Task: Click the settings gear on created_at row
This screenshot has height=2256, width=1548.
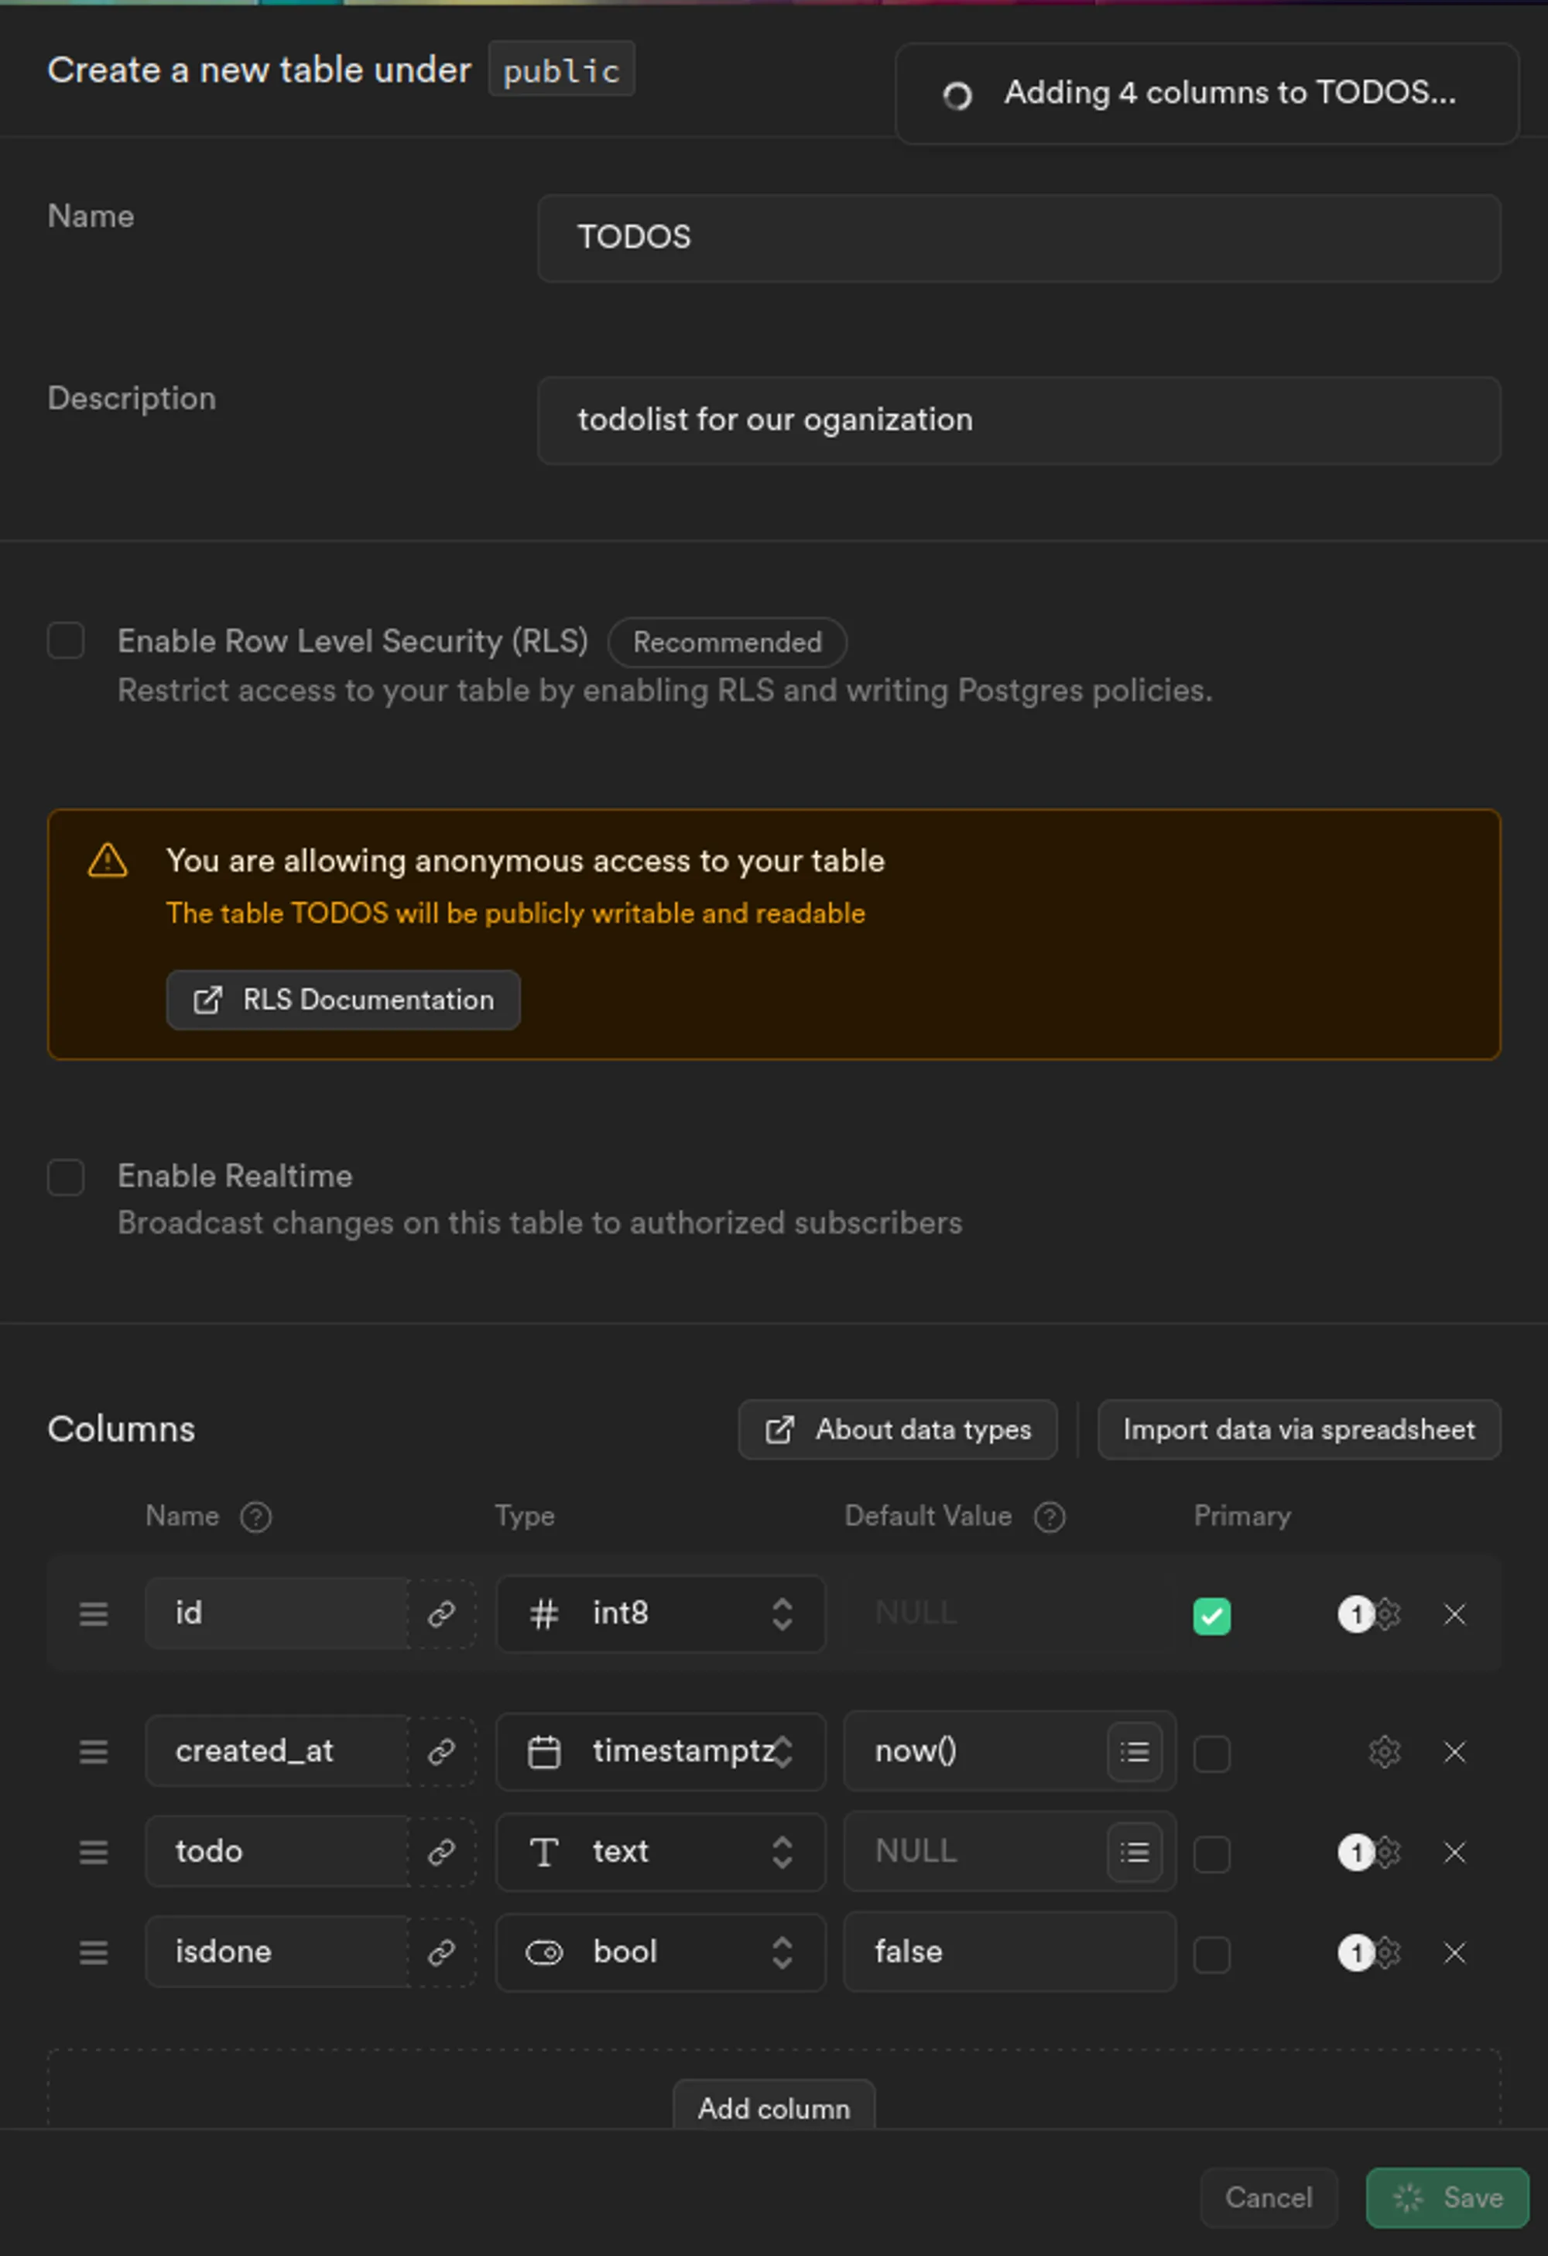Action: (1384, 1751)
